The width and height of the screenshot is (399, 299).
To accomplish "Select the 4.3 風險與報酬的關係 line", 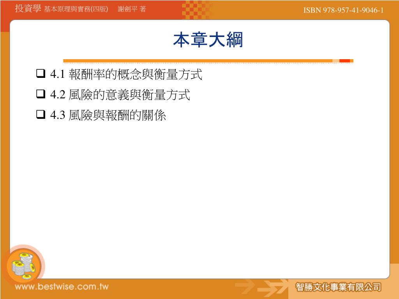I will click(x=108, y=115).
